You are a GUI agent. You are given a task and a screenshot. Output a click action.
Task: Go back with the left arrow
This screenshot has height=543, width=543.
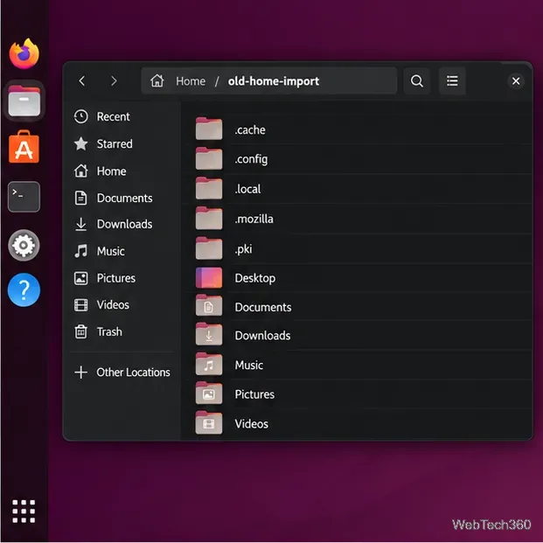[82, 81]
